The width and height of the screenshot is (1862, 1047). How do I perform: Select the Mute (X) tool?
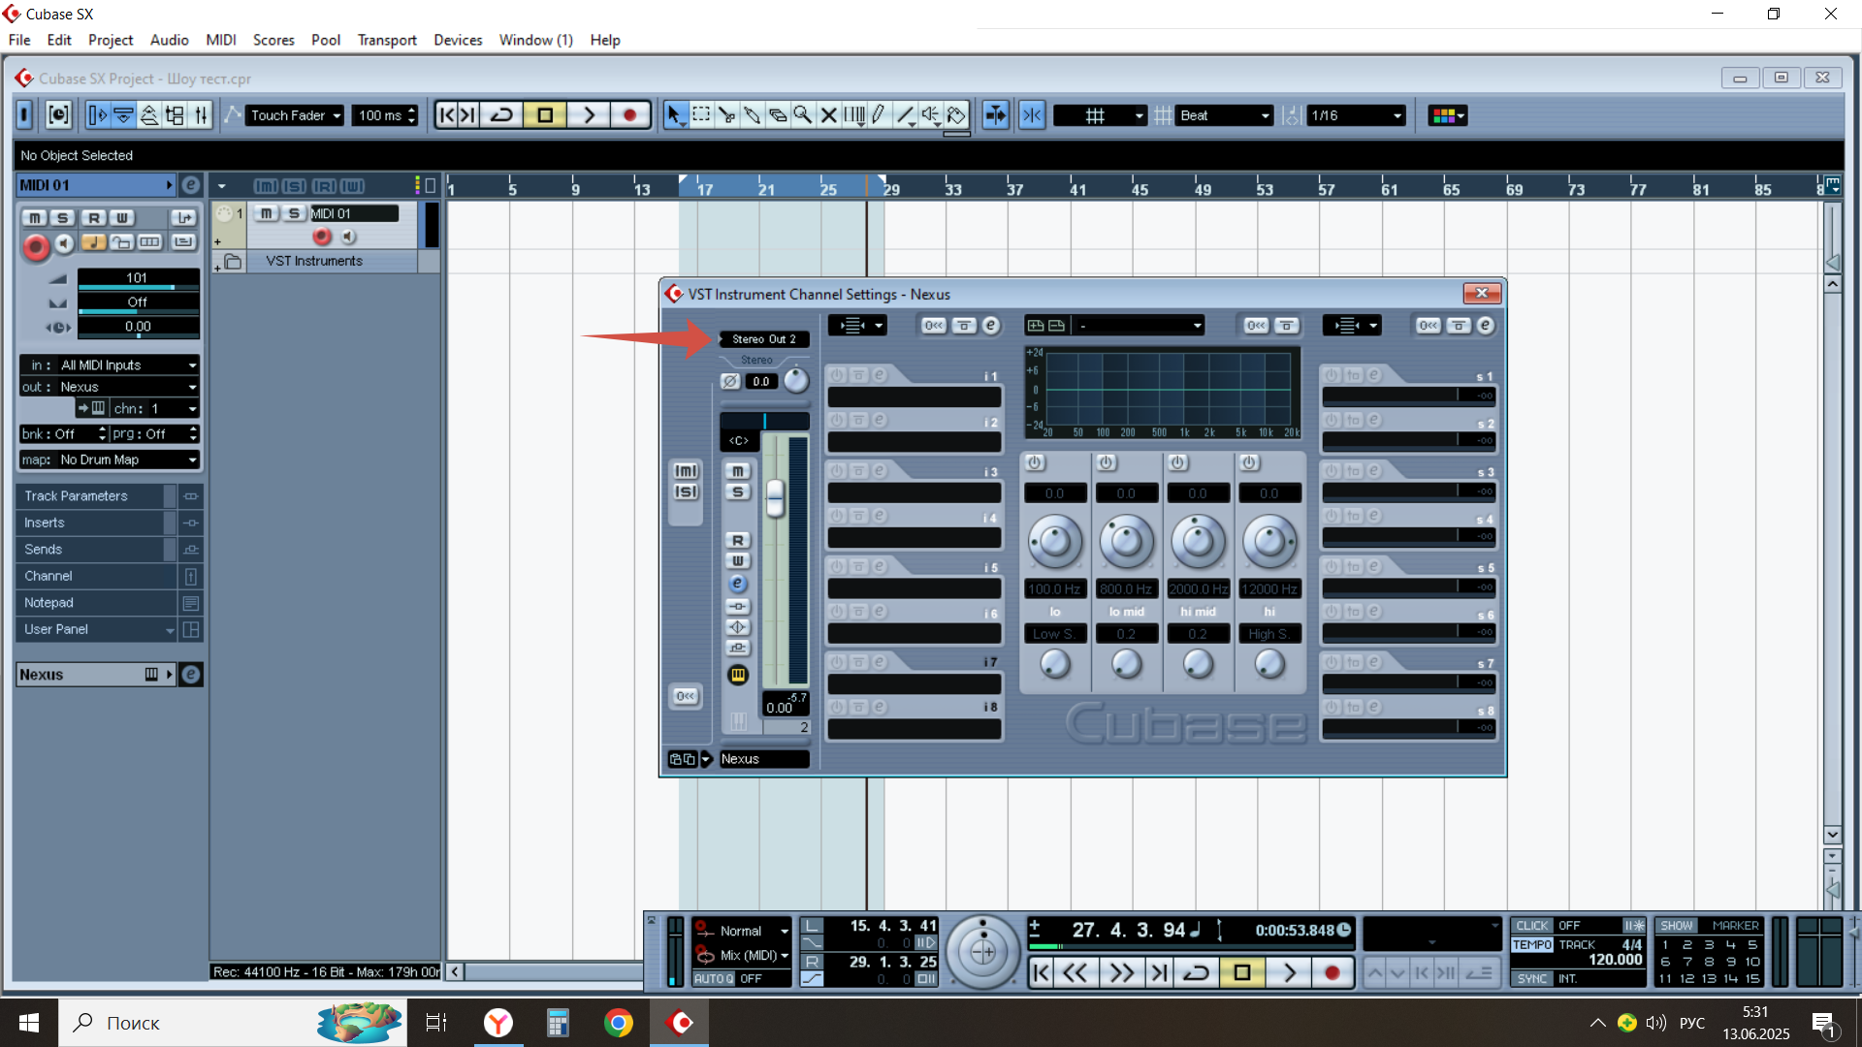coord(828,115)
